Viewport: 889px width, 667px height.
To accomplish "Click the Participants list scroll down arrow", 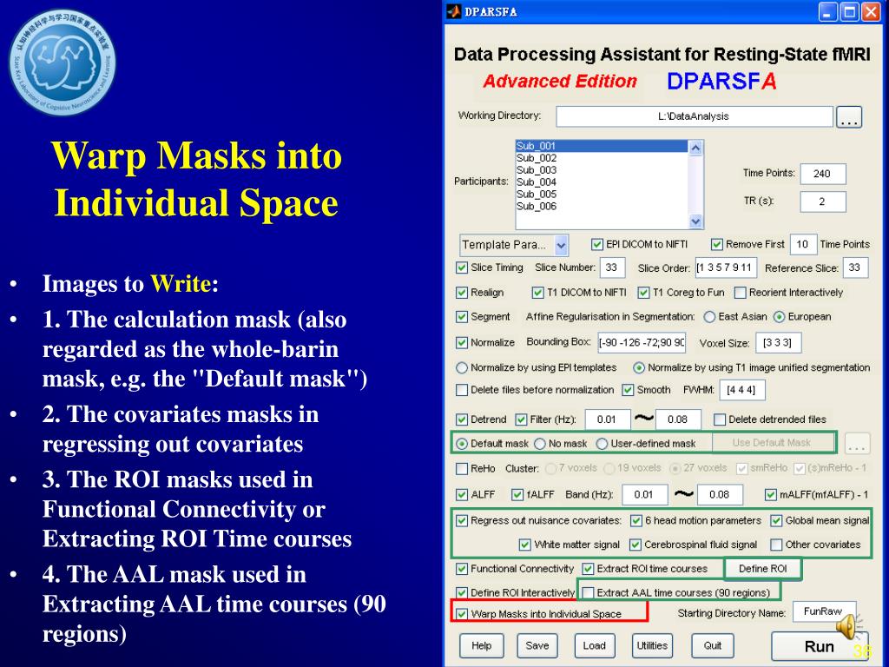I will coord(695,221).
